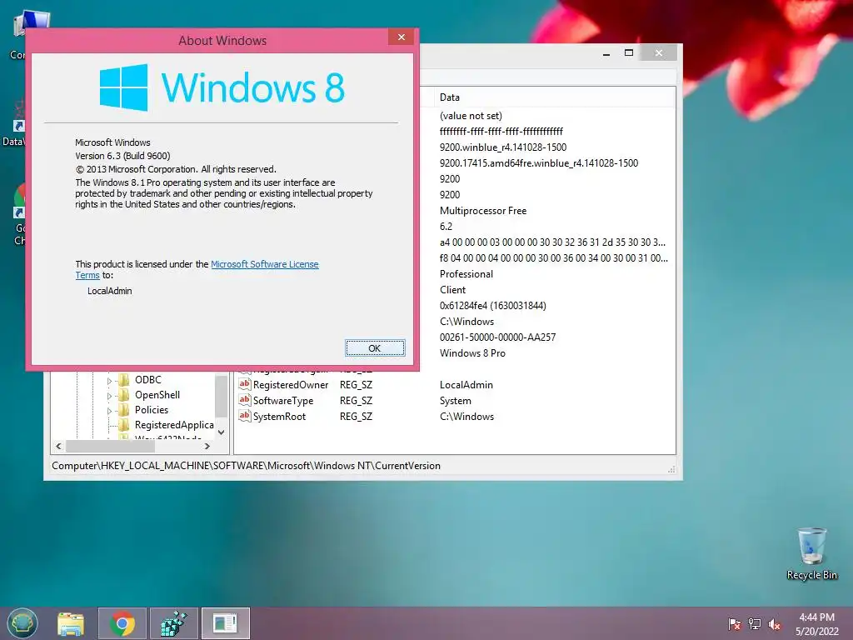
Task: Switch to Registry Editor taskbar icon
Action: (x=174, y=623)
